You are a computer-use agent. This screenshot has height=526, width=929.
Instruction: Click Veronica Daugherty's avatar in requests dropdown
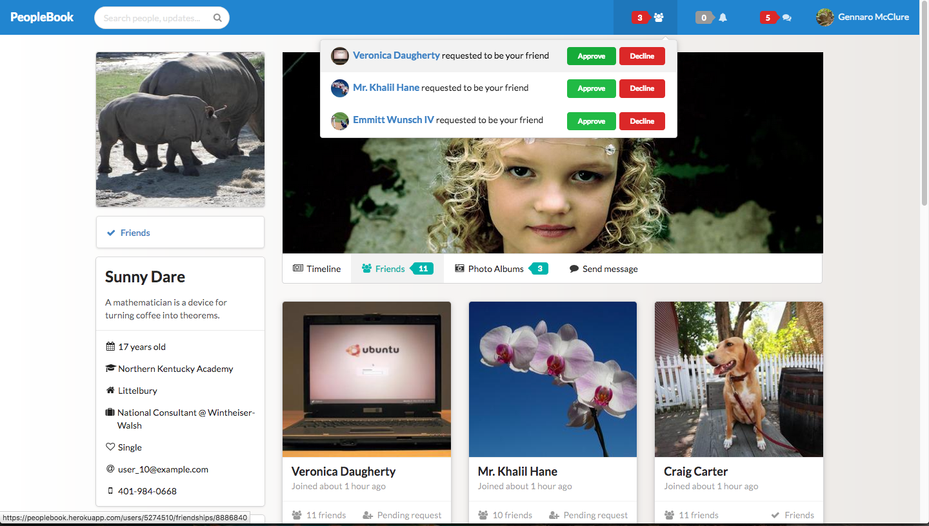coord(340,56)
